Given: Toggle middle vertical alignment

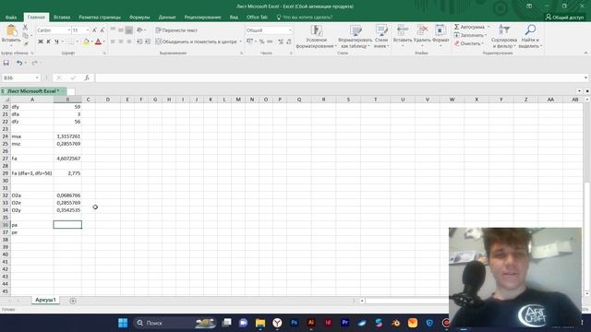Looking at the screenshot, I should (x=121, y=30).
